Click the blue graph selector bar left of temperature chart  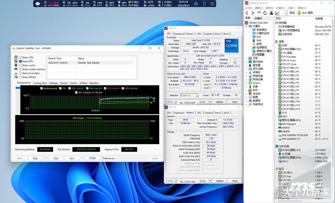(18, 88)
